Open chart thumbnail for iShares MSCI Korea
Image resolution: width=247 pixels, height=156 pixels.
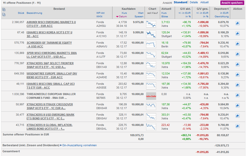151,34
